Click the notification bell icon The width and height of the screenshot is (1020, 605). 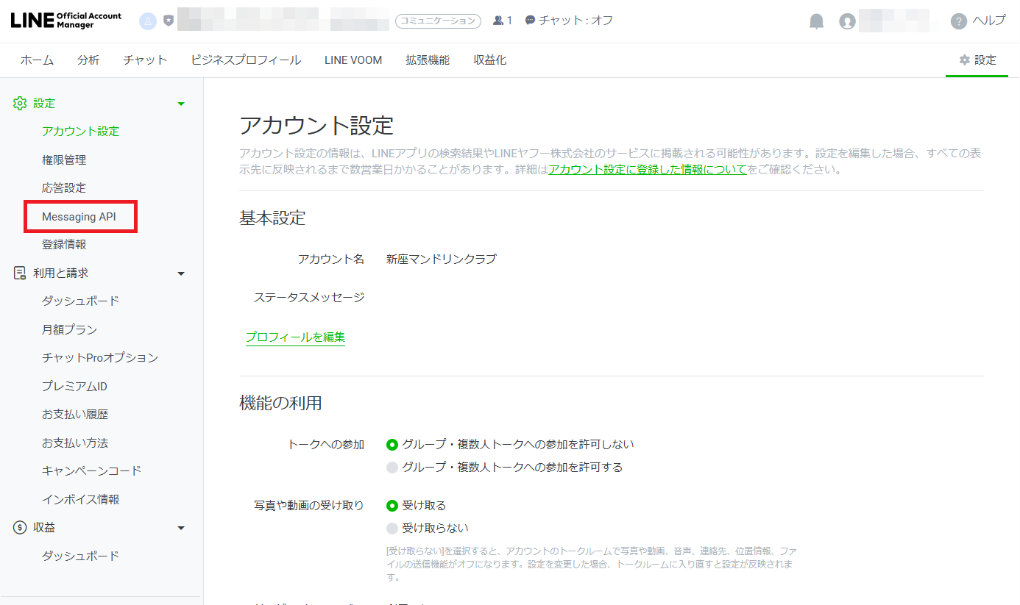816,21
